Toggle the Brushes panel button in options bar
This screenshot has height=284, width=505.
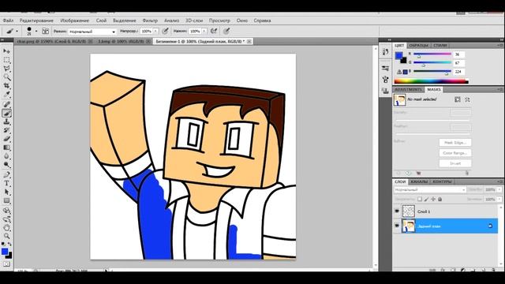pyautogui.click(x=46, y=32)
